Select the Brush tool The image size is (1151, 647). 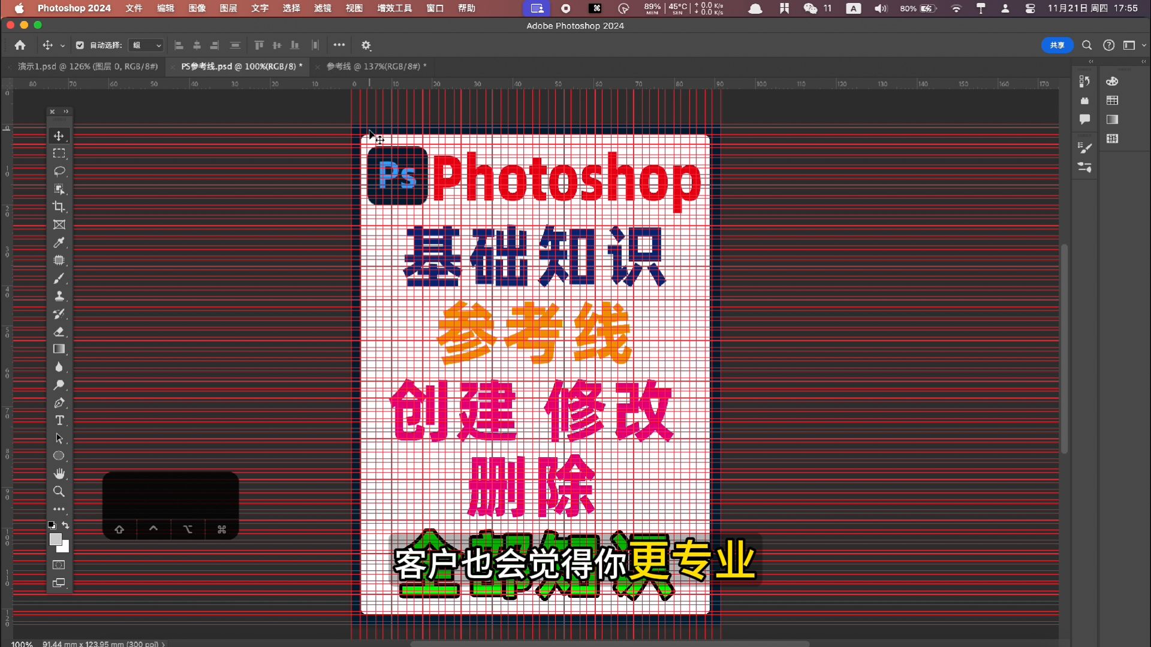tap(59, 278)
